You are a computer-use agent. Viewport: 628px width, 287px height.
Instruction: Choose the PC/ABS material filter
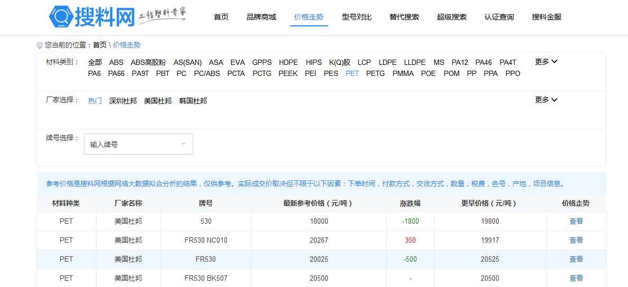(x=207, y=74)
